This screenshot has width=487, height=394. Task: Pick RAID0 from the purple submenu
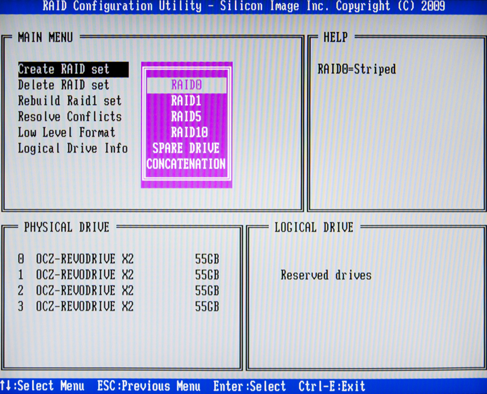click(186, 85)
